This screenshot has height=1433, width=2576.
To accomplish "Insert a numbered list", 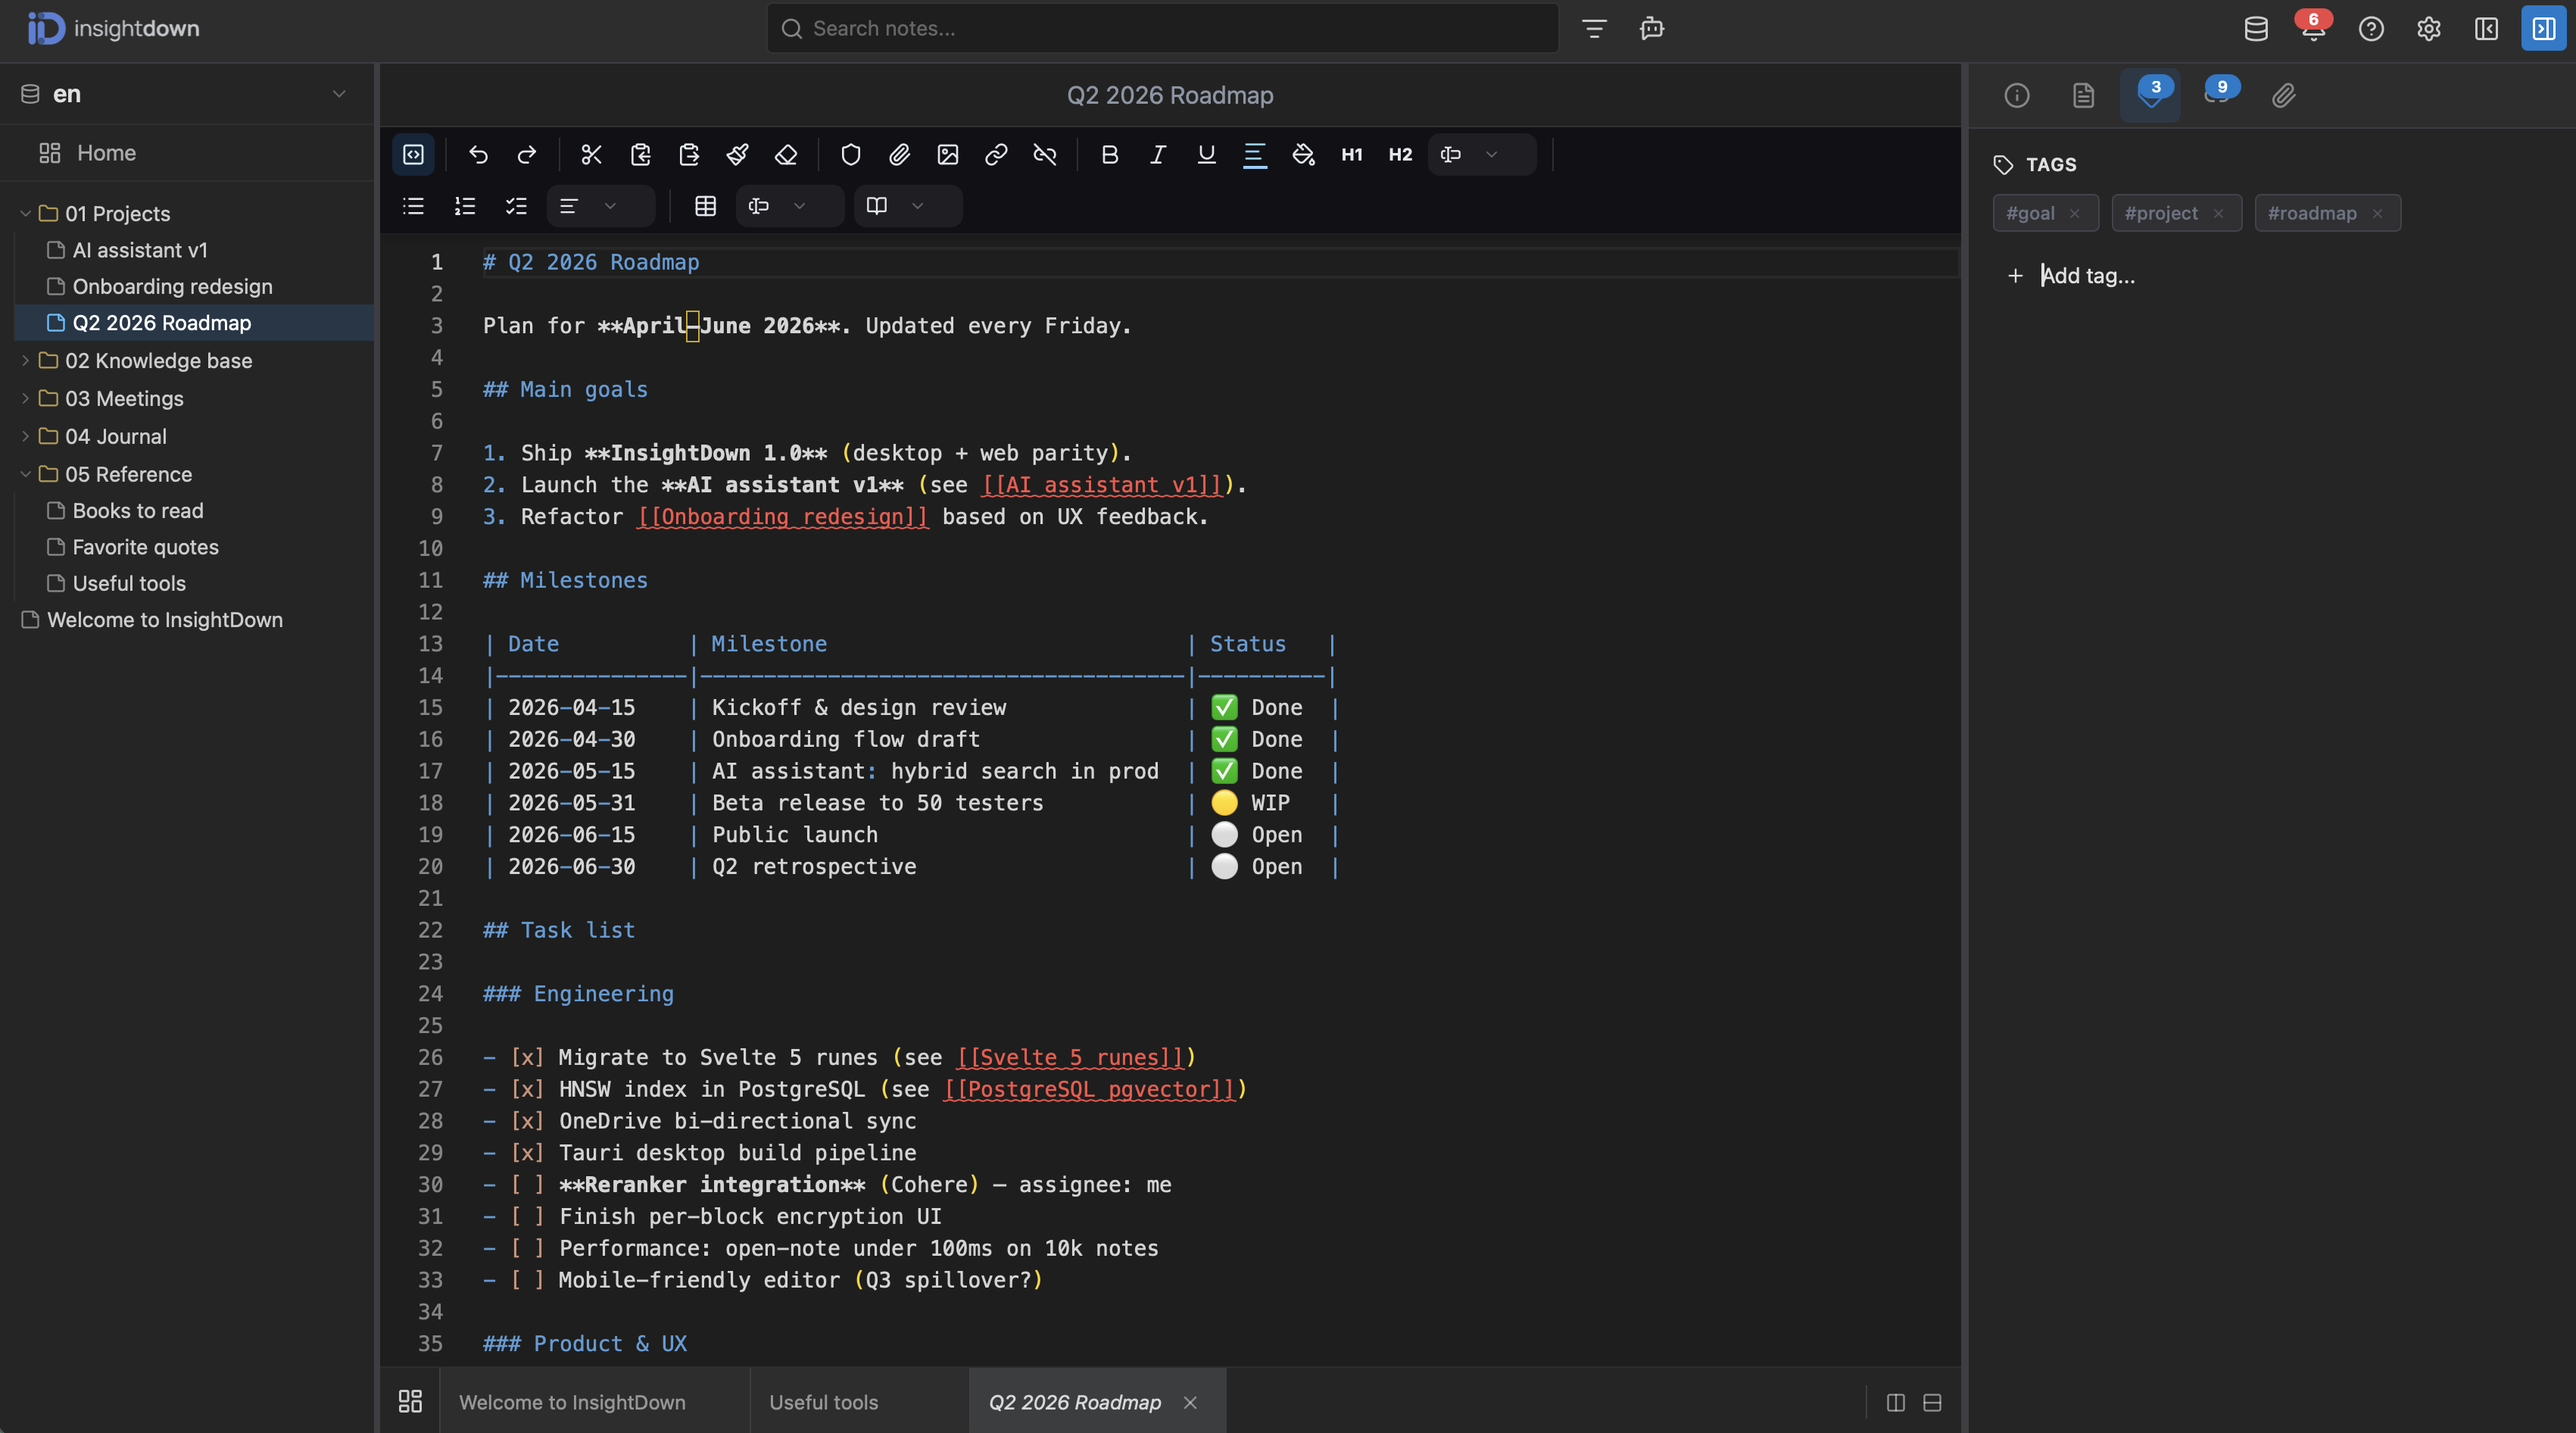I will coord(465,206).
